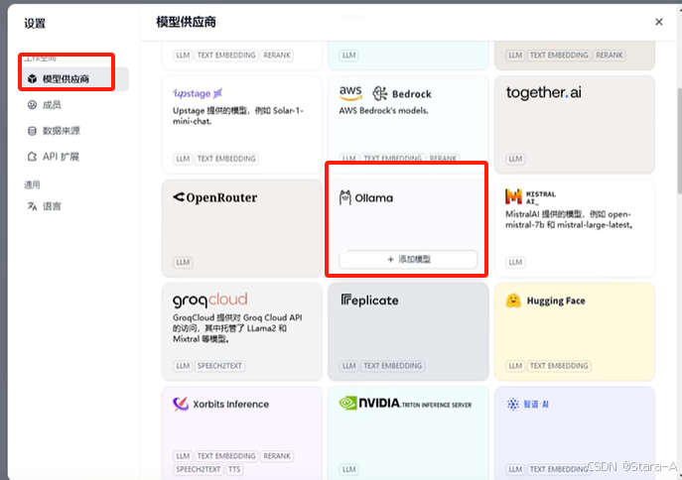Click the Ollama llama logo
This screenshot has width=682, height=480.
tap(344, 197)
